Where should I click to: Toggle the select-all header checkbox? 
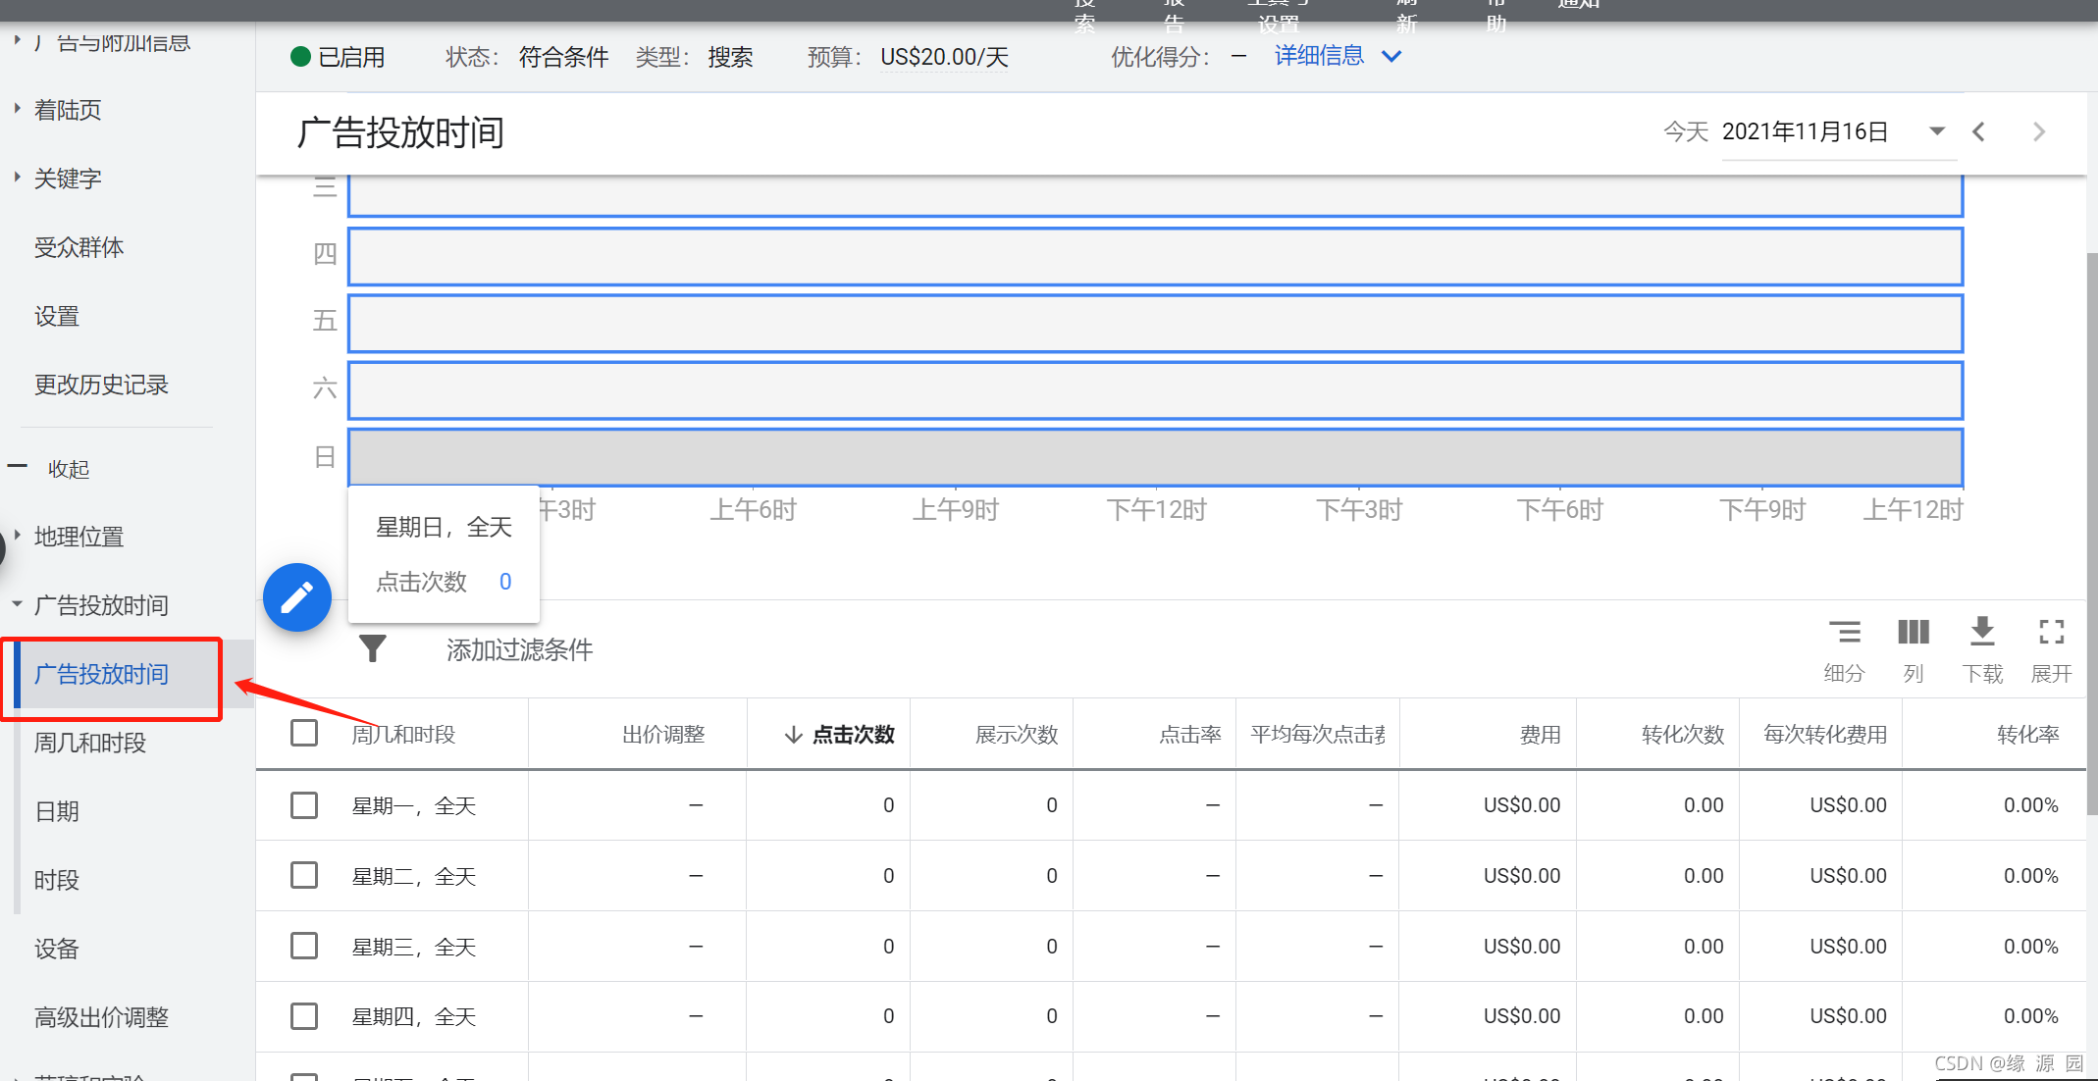(x=304, y=733)
